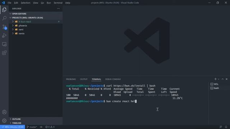230x129 pixels.
Task: Collapse the Open Editors section
Action: (36, 14)
